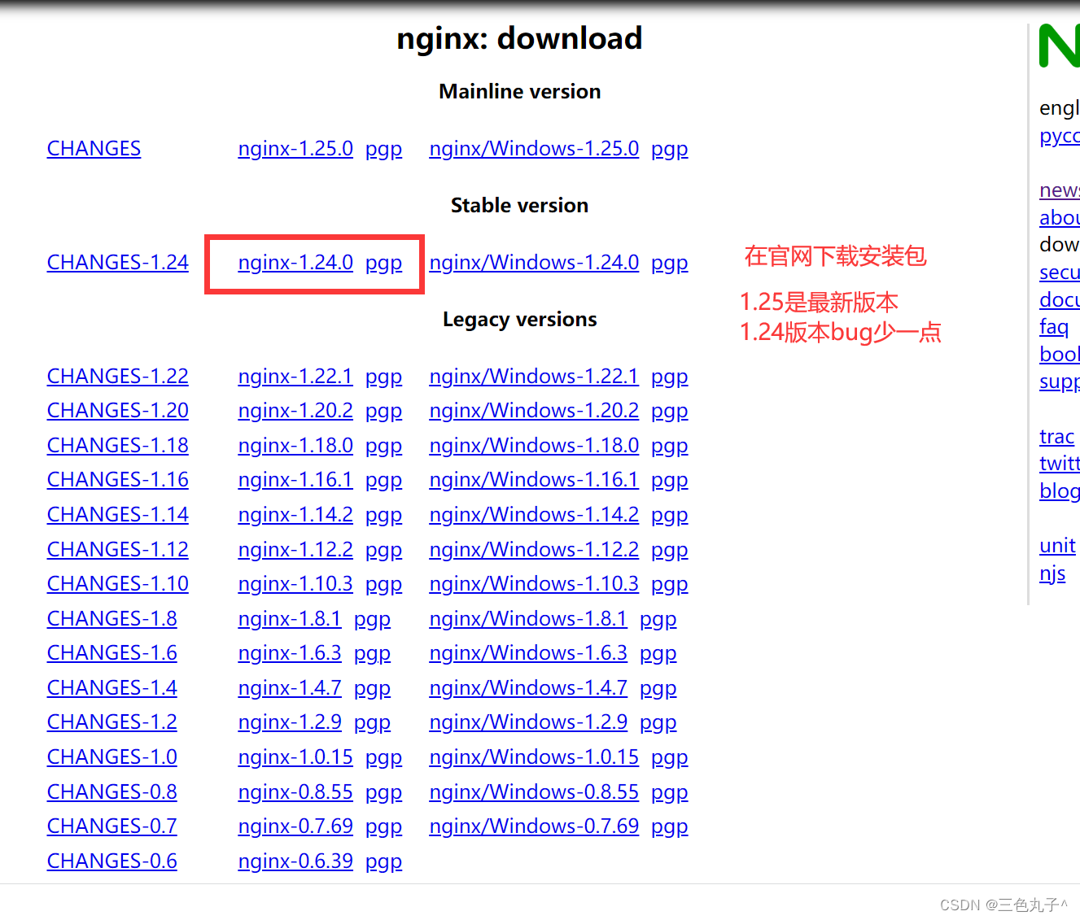
Task: Download nginx-1.14.2 package
Action: [x=295, y=515]
